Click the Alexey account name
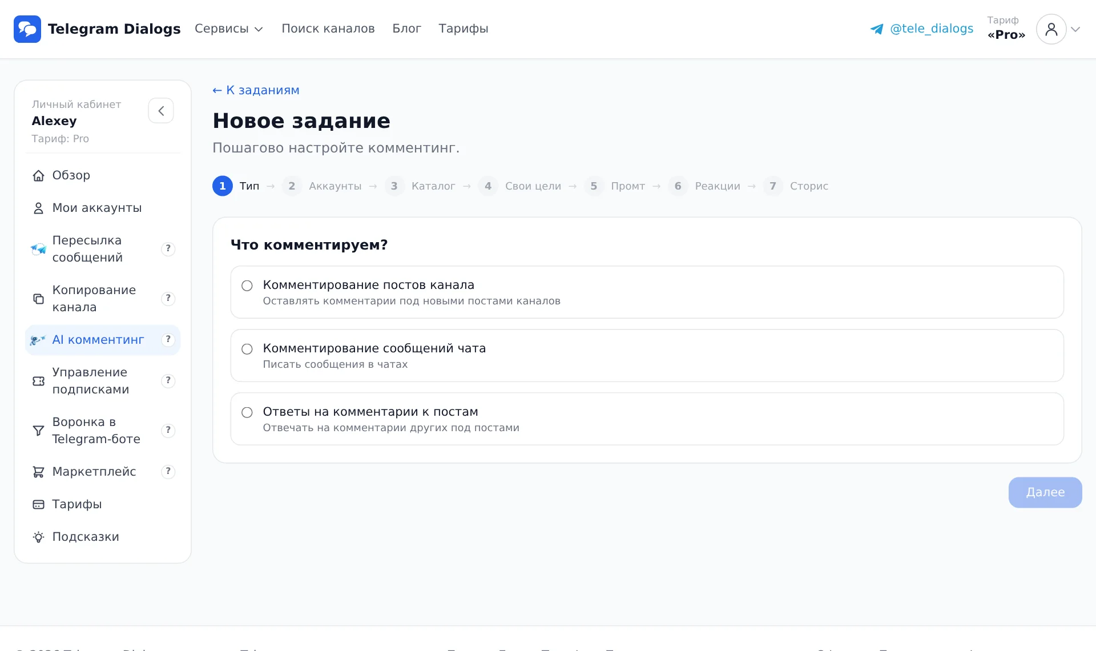Viewport: 1096px width, 651px height. (54, 121)
